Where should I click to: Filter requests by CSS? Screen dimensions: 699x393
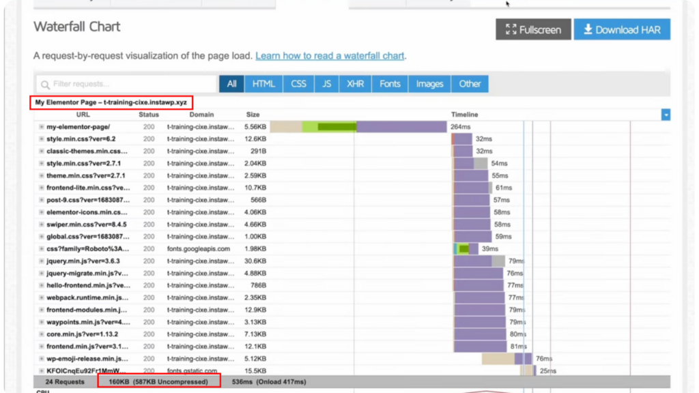tap(298, 84)
